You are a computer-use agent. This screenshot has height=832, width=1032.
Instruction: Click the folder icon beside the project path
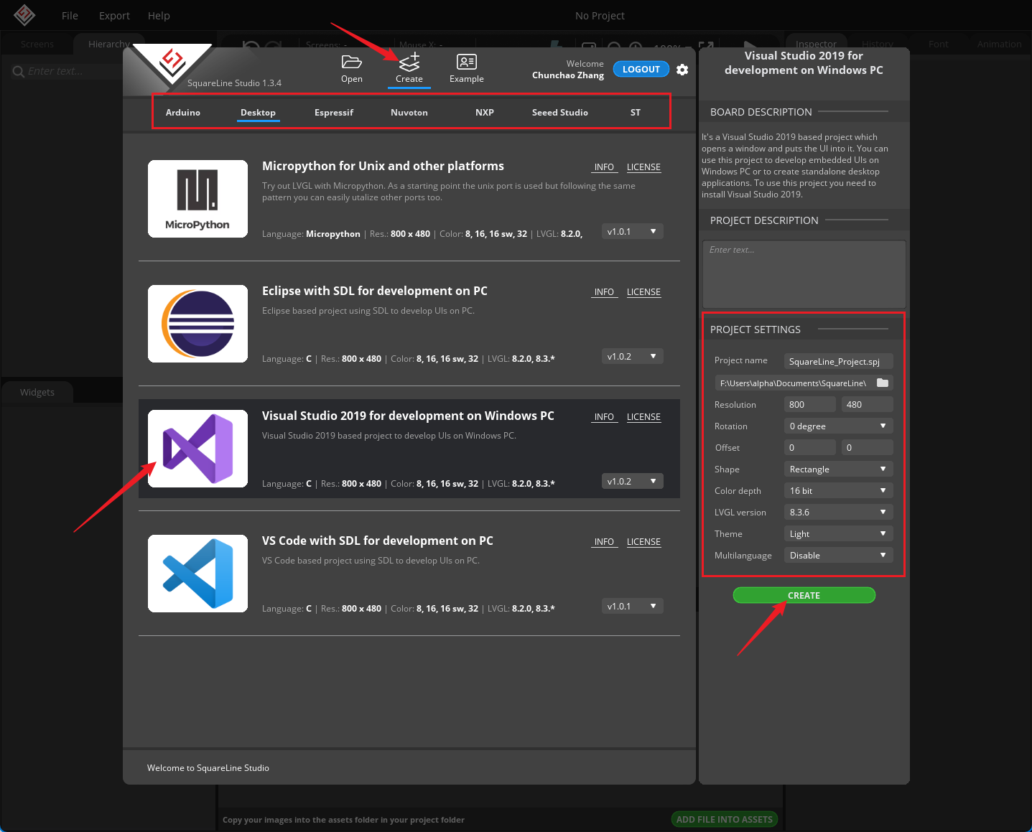[882, 383]
